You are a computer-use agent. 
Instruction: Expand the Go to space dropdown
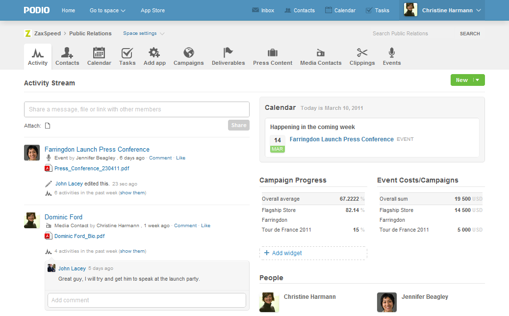coord(107,10)
